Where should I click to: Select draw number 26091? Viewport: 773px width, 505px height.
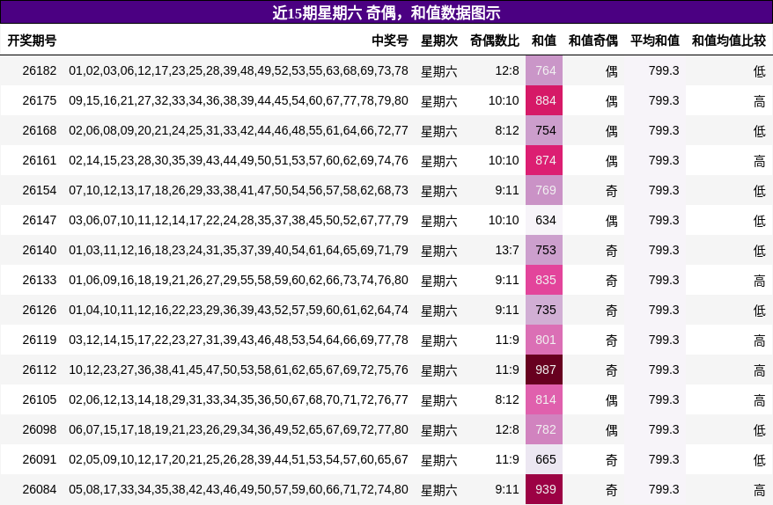click(40, 459)
